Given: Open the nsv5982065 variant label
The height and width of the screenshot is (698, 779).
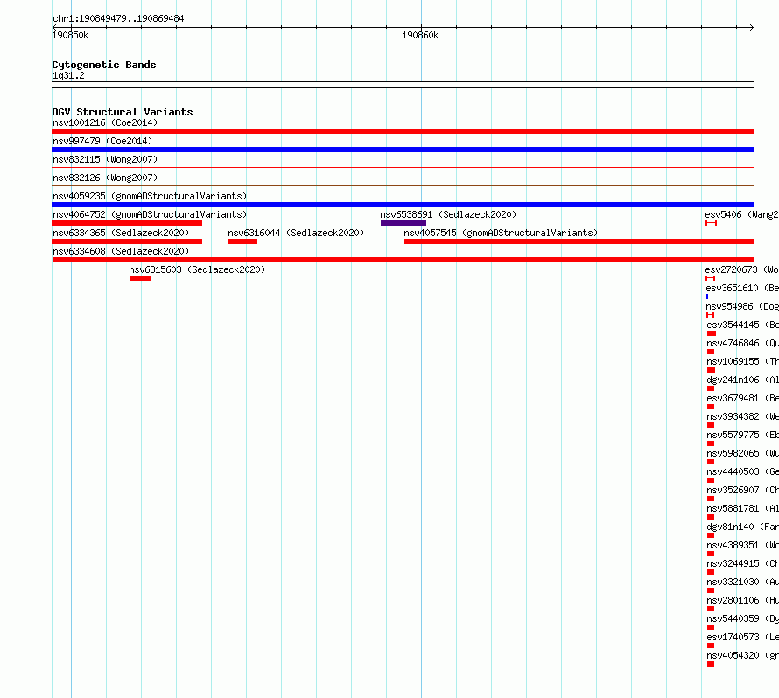Looking at the screenshot, I should point(743,453).
